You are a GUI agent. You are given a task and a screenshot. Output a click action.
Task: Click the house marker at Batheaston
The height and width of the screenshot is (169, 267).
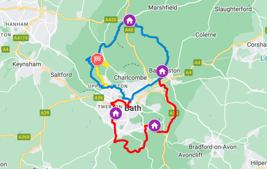(162, 71)
